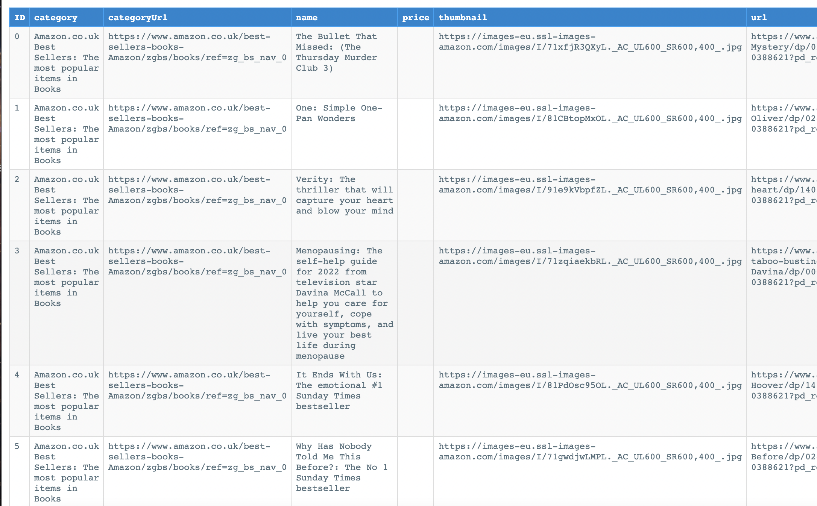Click the categoryUrl cell in row 0
This screenshot has width=817, height=506.
197,62
